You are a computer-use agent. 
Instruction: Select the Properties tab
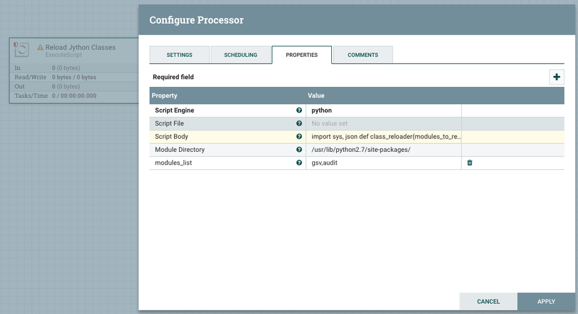click(302, 55)
